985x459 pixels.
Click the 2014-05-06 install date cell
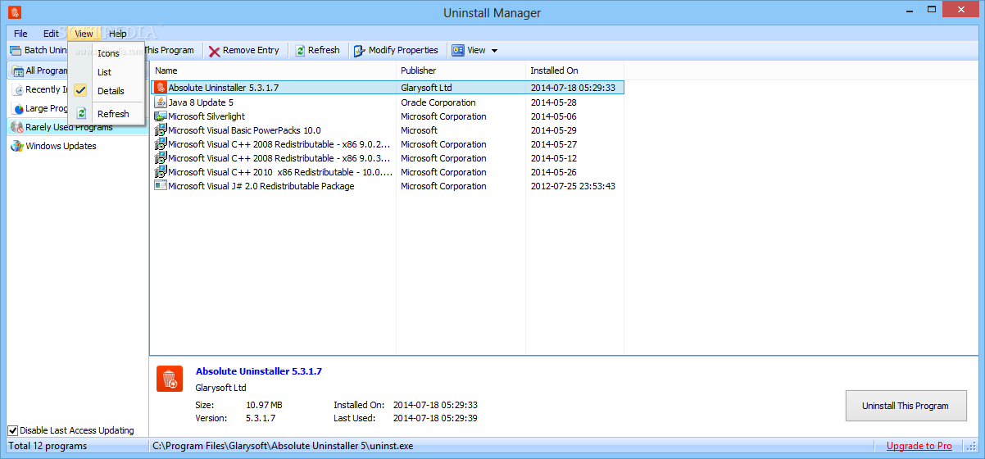pyautogui.click(x=553, y=116)
